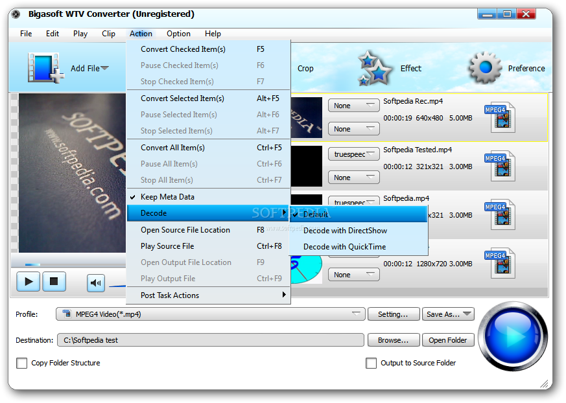Screen dimensions: 566x403
Task: Click the Add File film icon
Action: pyautogui.click(x=45, y=68)
